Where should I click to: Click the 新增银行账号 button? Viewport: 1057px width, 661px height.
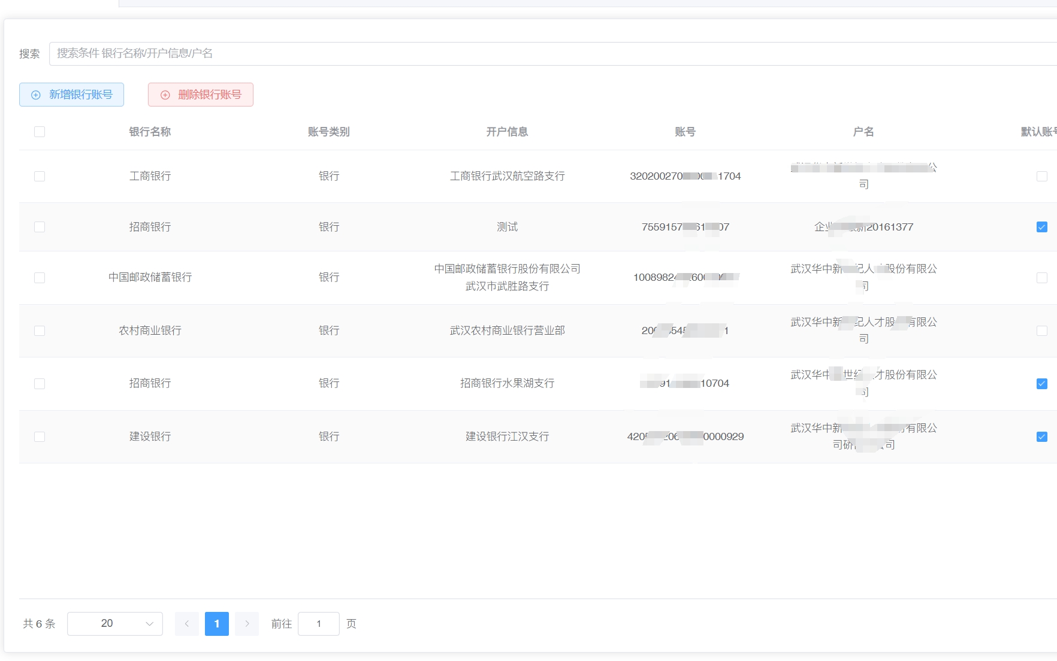(72, 95)
